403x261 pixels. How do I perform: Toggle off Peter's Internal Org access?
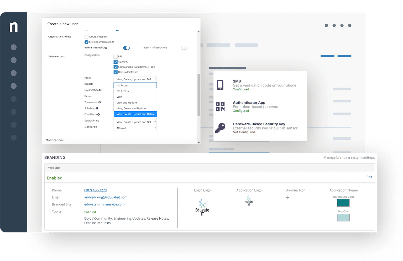tap(127, 48)
